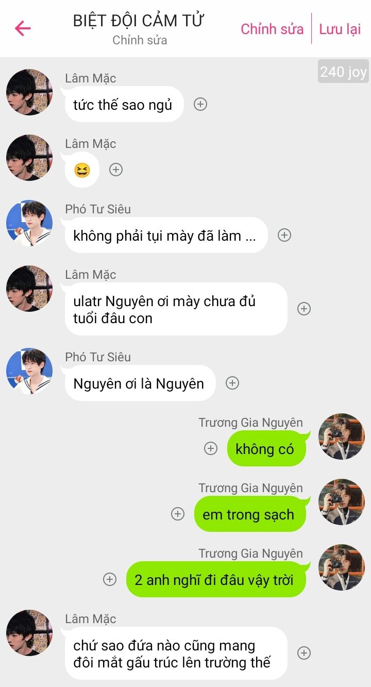Image resolution: width=371 pixels, height=687 pixels.
Task: Select the laughing emoji message bubble
Action: (82, 170)
